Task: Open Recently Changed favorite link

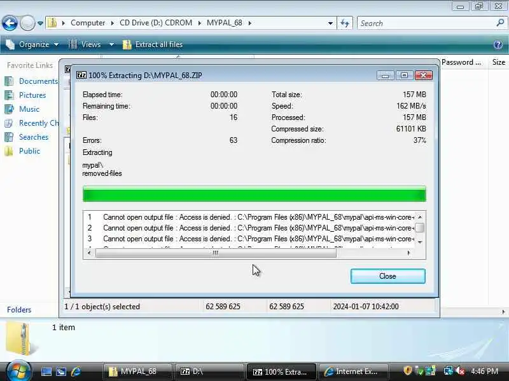Action: (39, 123)
